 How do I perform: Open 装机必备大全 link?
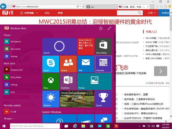point(151,50)
